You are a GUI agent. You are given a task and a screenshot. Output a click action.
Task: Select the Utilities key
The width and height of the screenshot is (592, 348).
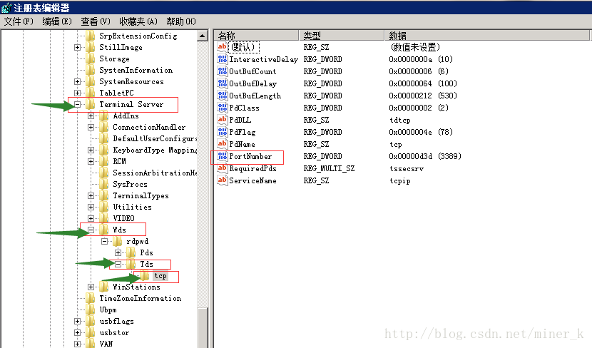click(x=132, y=207)
